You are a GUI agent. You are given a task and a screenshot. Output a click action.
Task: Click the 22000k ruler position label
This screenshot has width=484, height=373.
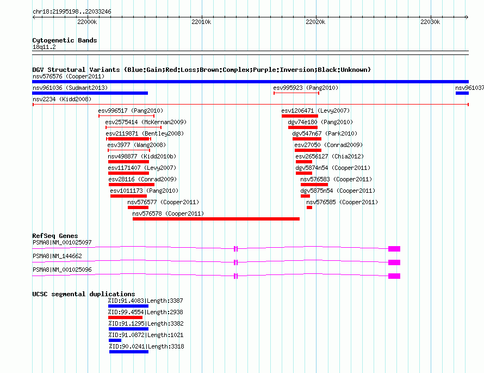(x=87, y=22)
